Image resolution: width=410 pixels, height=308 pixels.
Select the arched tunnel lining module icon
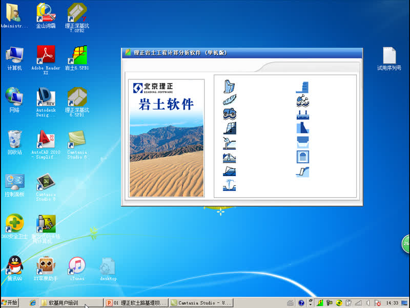[x=303, y=157]
